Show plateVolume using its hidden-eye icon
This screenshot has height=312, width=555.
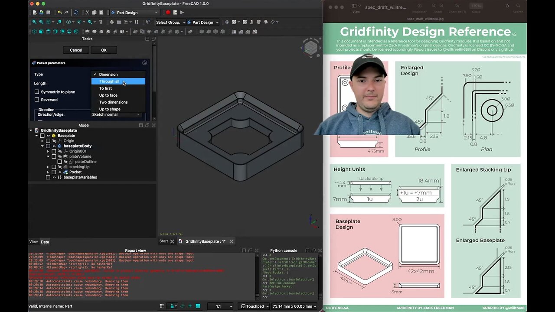(x=60, y=156)
